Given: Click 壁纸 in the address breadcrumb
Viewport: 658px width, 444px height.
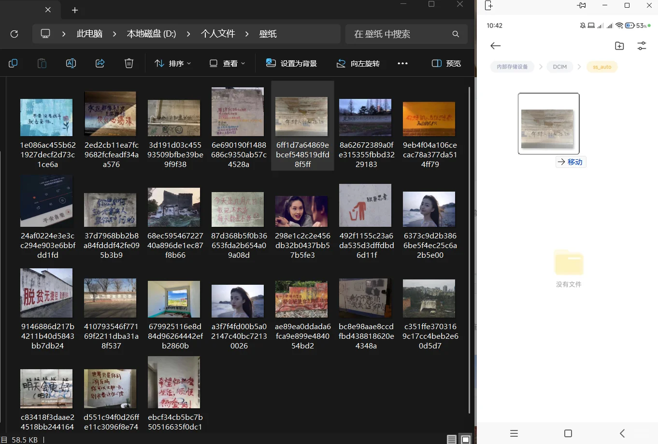Looking at the screenshot, I should pos(268,34).
